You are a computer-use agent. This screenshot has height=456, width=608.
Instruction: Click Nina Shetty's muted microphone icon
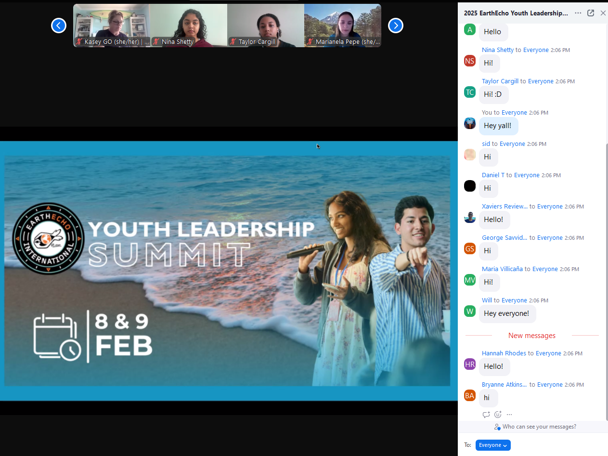click(x=156, y=42)
